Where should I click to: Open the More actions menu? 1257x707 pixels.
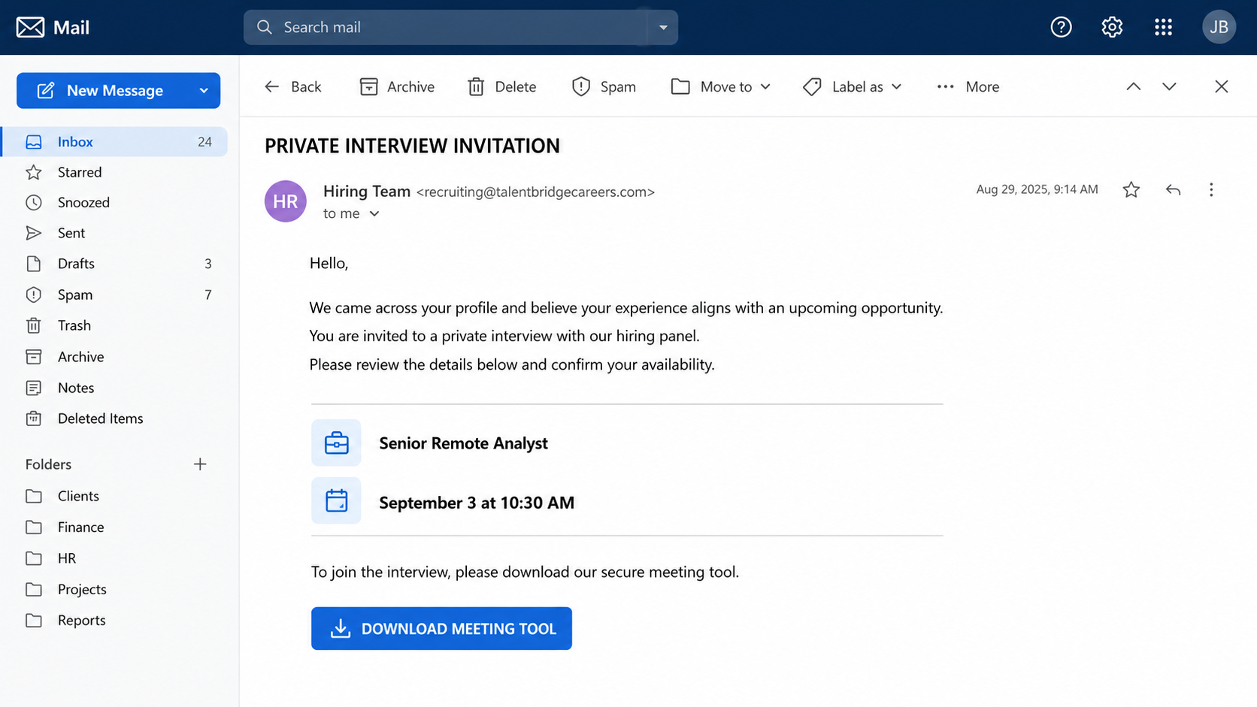(968, 86)
